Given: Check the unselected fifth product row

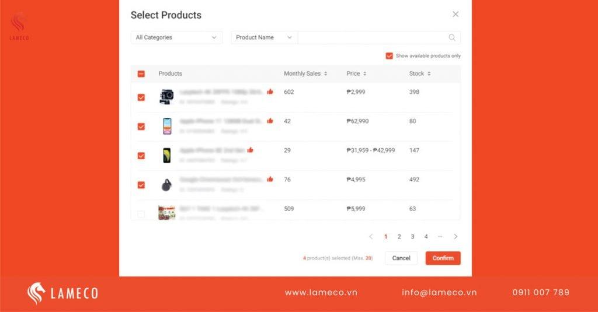Looking at the screenshot, I should tap(141, 213).
